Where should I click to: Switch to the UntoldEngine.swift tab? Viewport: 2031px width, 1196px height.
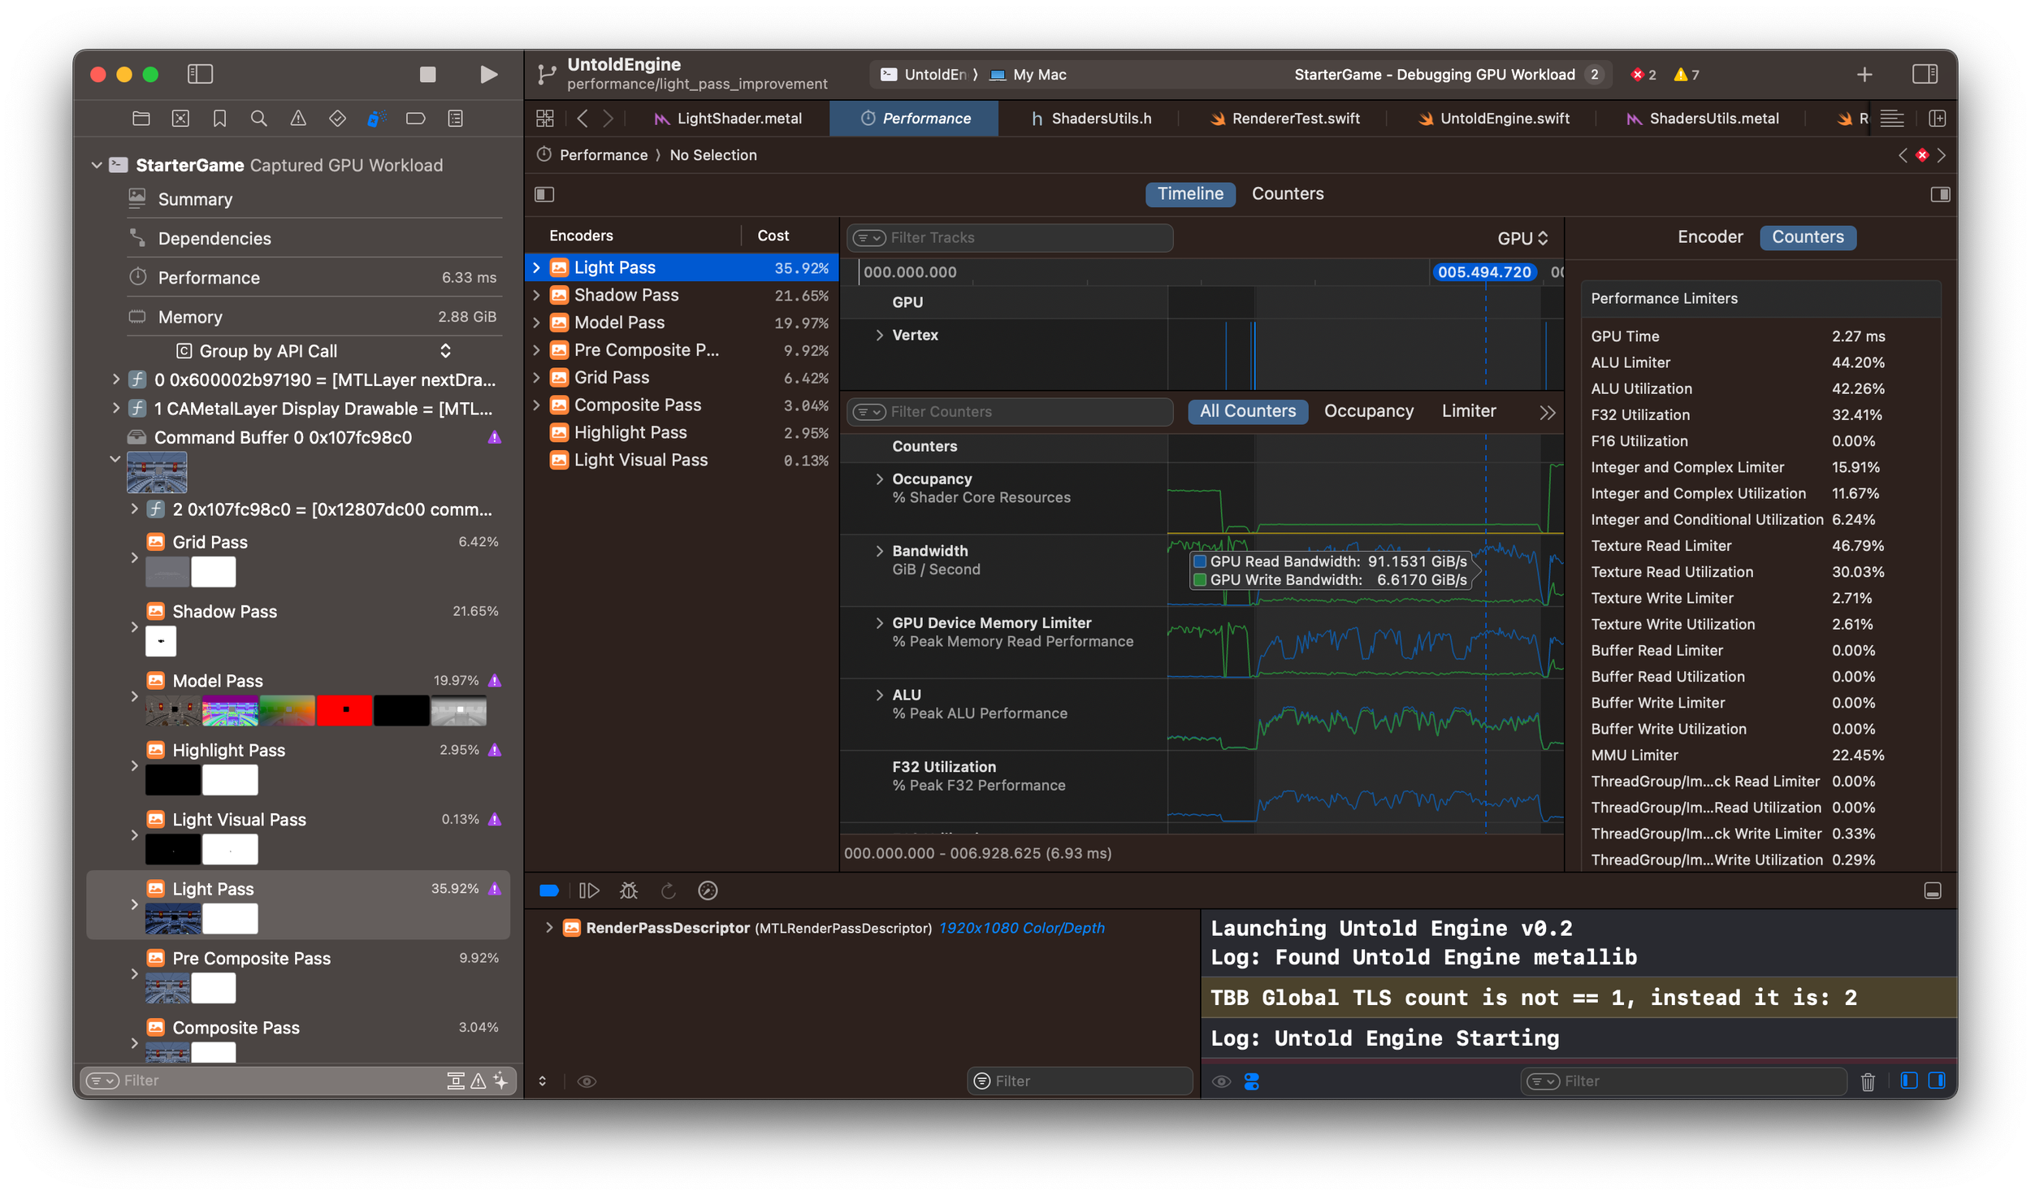point(1494,119)
